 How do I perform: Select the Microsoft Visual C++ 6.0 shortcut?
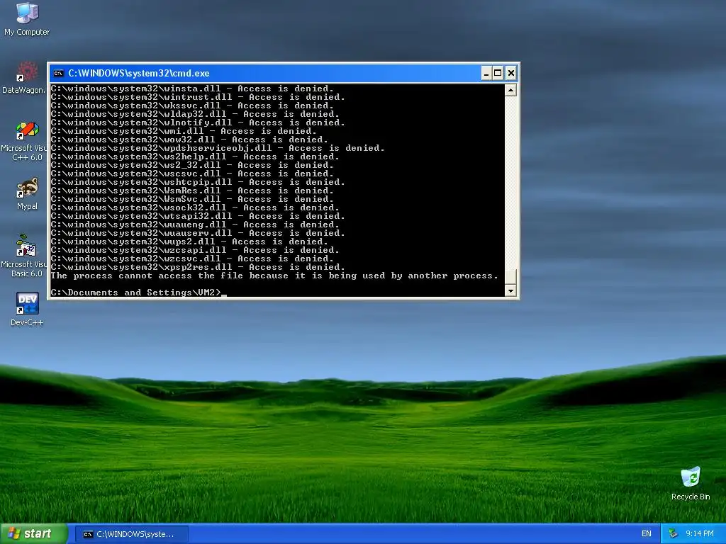(24, 141)
